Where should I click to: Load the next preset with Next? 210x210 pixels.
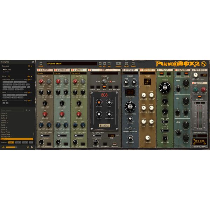(105, 63)
